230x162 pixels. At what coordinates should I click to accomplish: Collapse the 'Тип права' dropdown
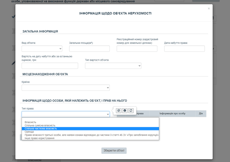65,114
